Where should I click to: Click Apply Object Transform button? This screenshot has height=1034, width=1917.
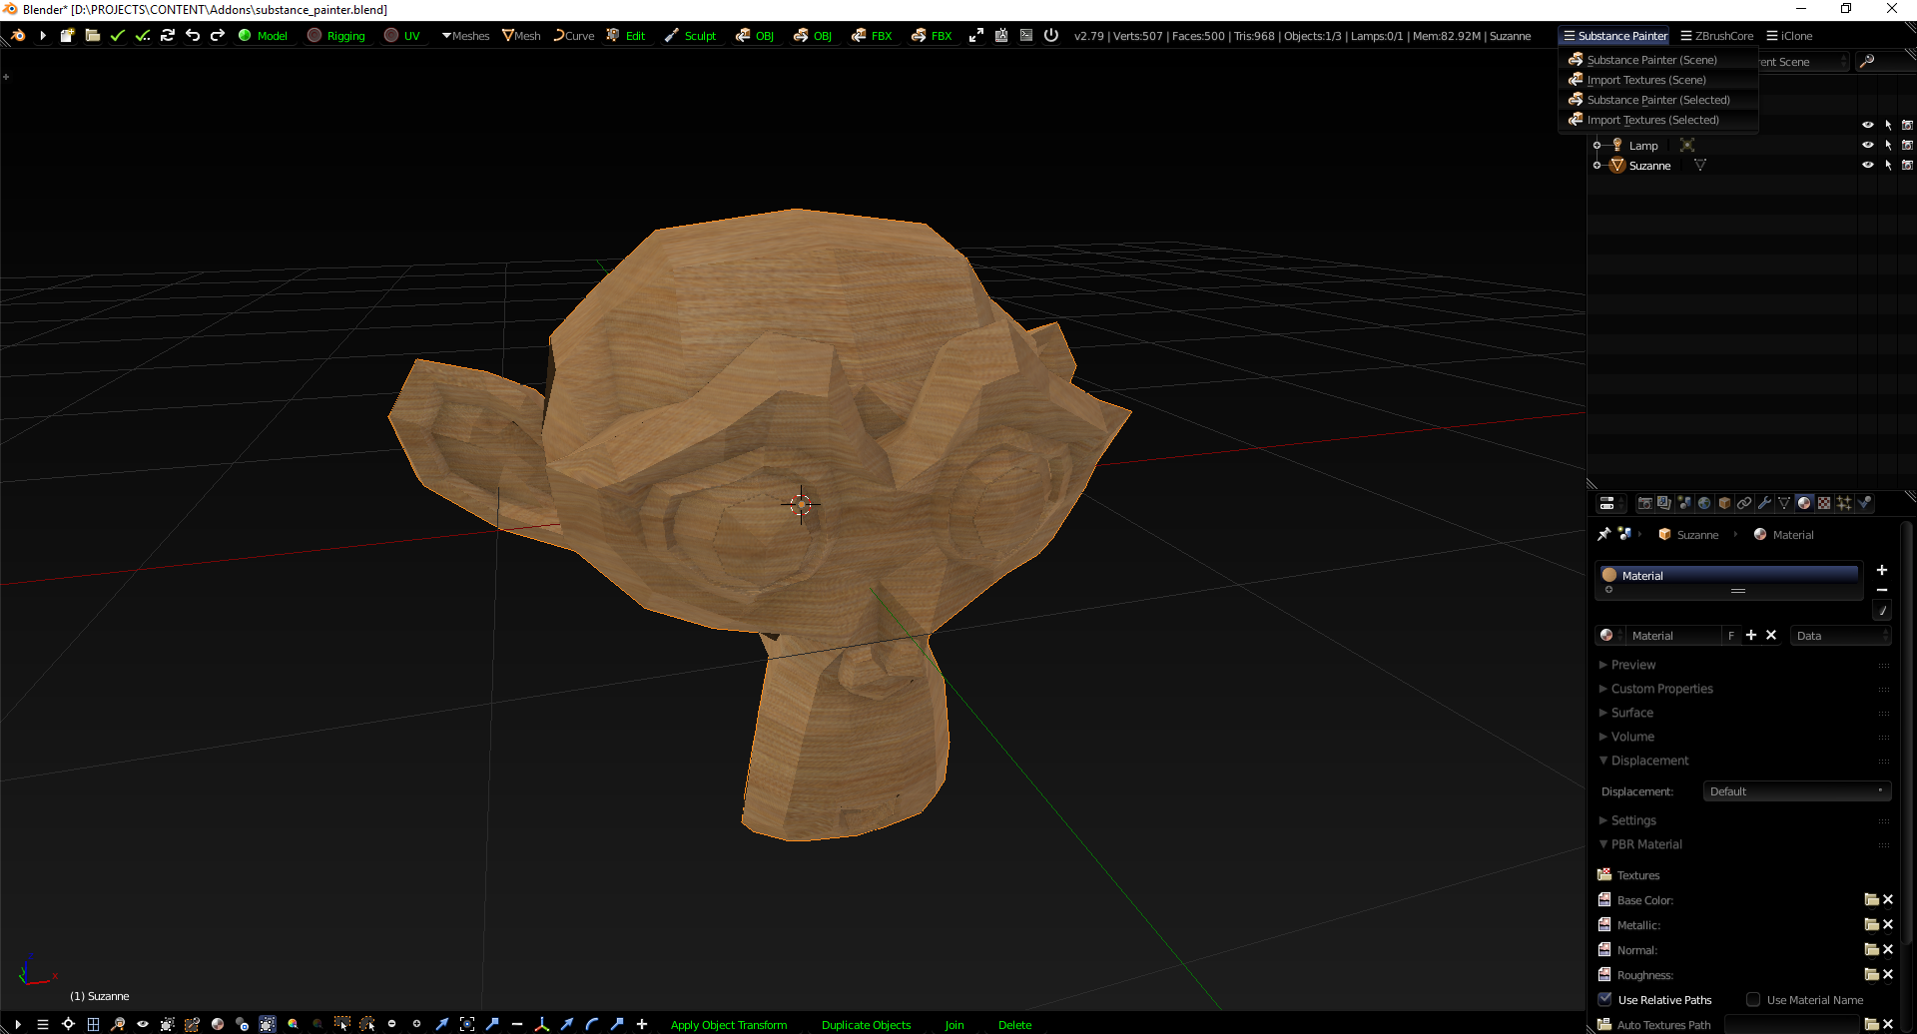click(729, 1024)
